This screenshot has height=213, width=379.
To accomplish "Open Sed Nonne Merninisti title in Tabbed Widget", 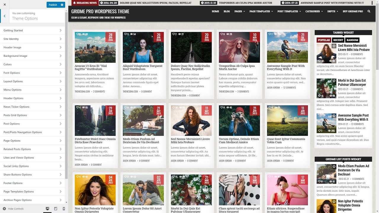I will point(354,48).
